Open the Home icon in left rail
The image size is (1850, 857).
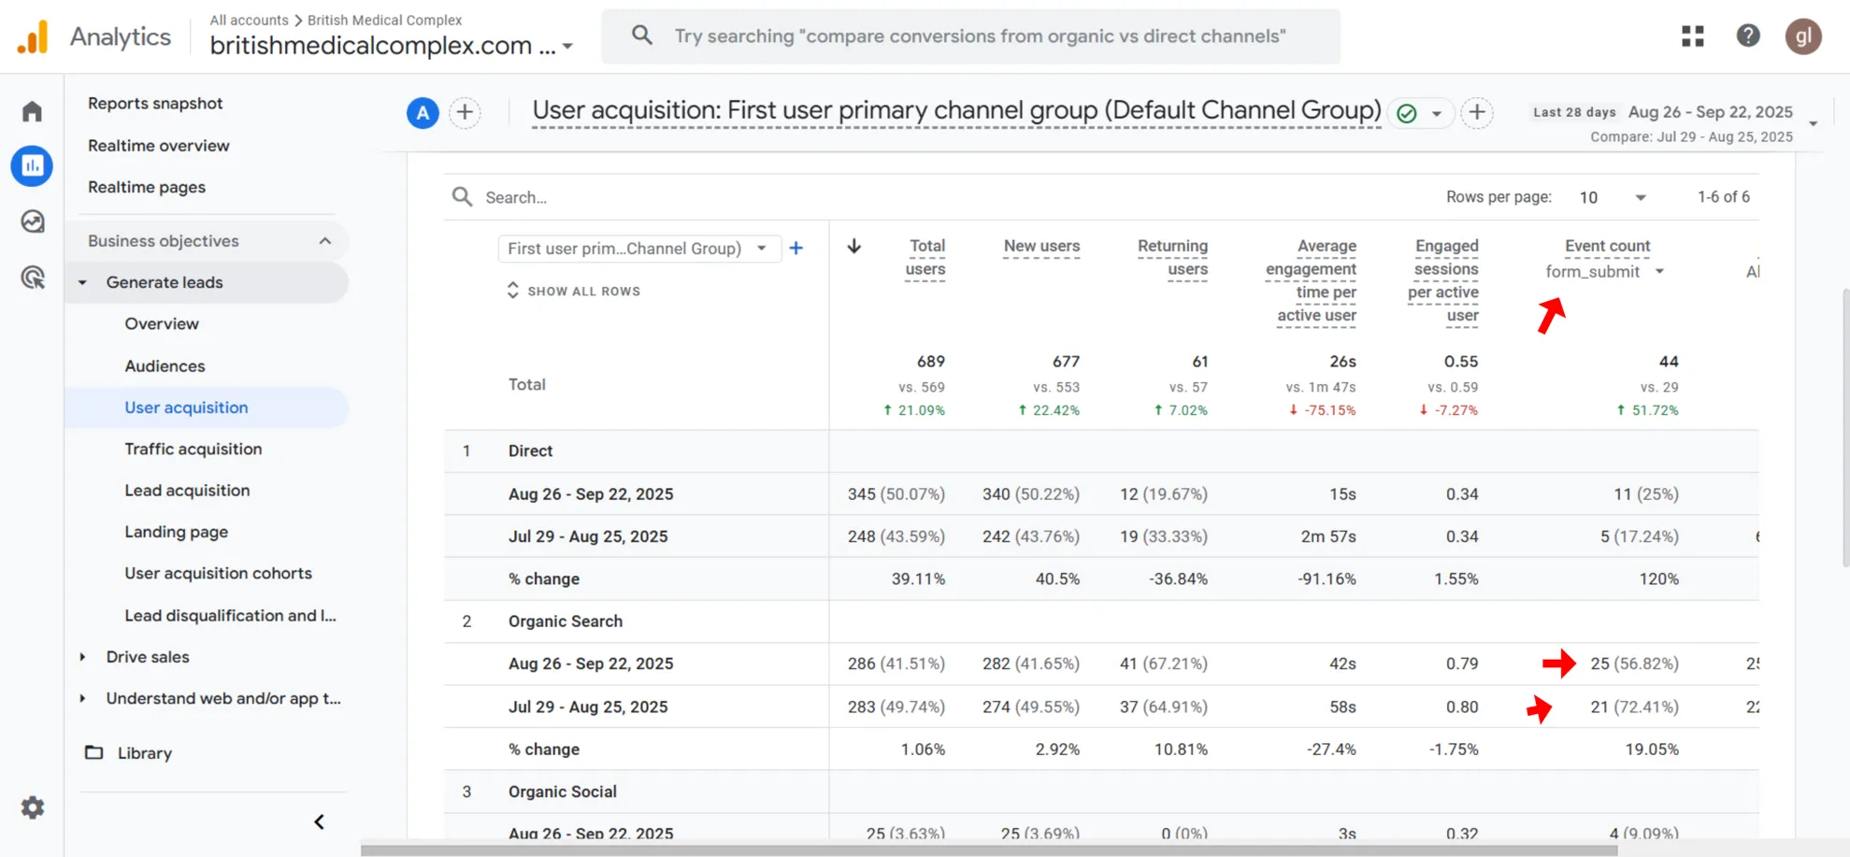coord(32,112)
